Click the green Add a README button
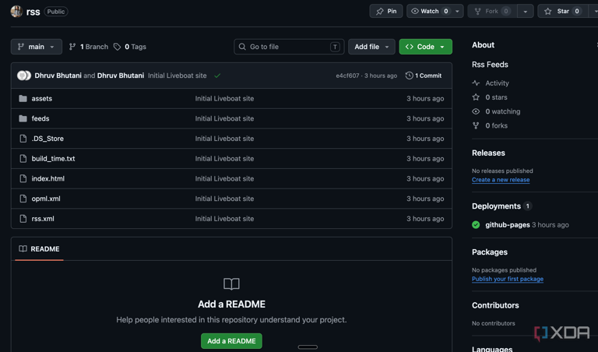Viewport: 598px width, 352px height. click(231, 341)
